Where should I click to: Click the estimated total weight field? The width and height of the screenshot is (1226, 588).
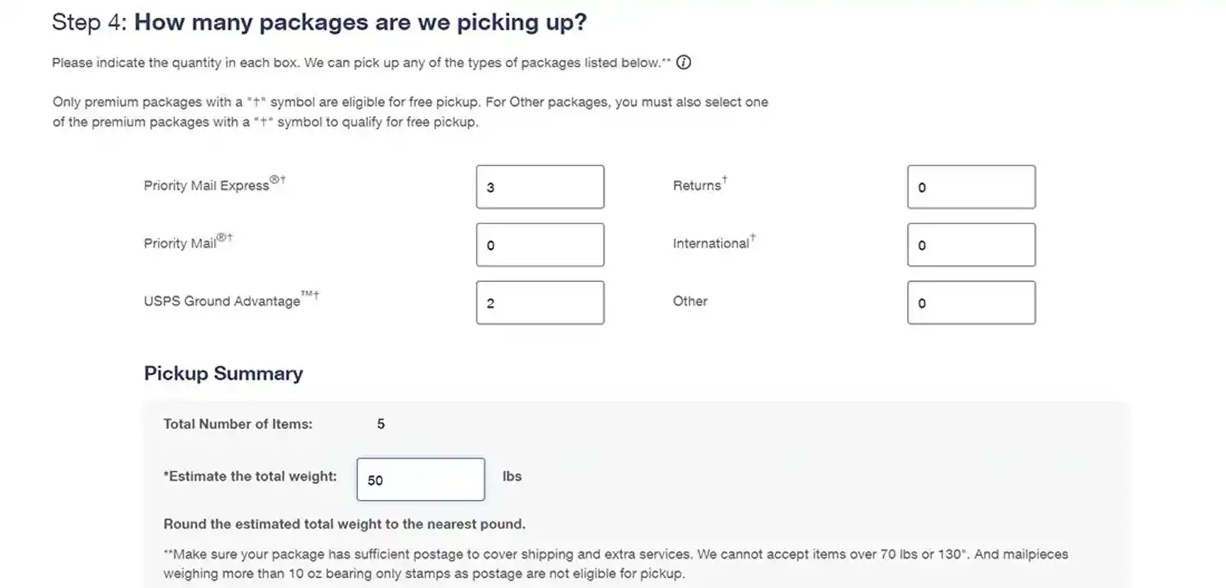tap(420, 479)
